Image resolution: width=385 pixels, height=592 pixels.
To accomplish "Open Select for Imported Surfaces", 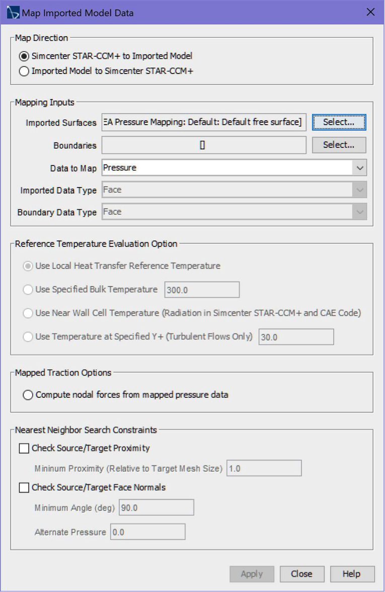I will click(339, 122).
